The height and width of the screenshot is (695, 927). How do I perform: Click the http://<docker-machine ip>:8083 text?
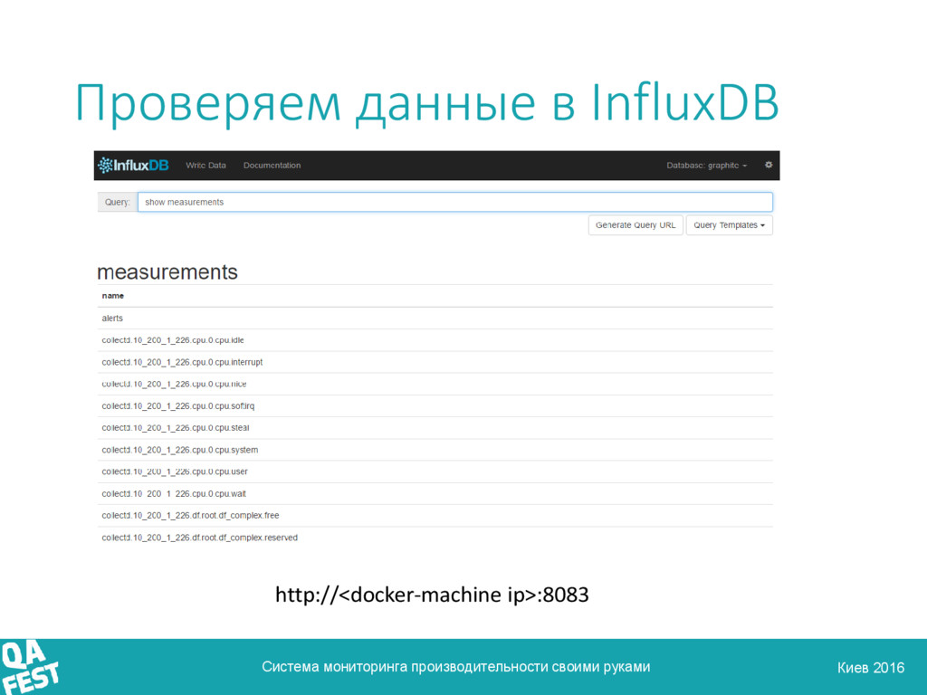432,595
